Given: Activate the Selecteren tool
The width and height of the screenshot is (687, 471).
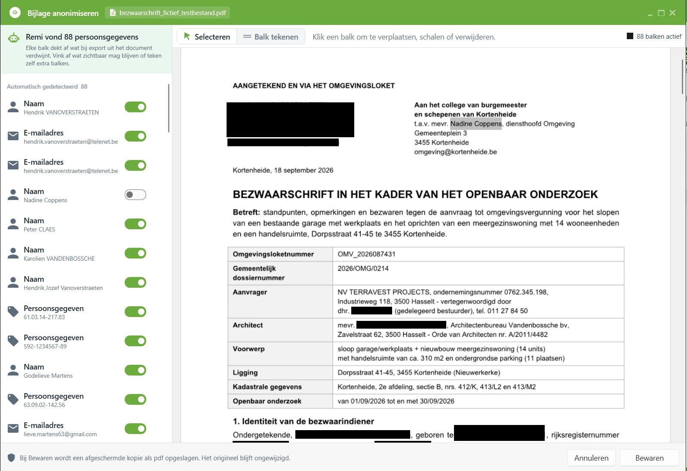Looking at the screenshot, I should click(207, 37).
